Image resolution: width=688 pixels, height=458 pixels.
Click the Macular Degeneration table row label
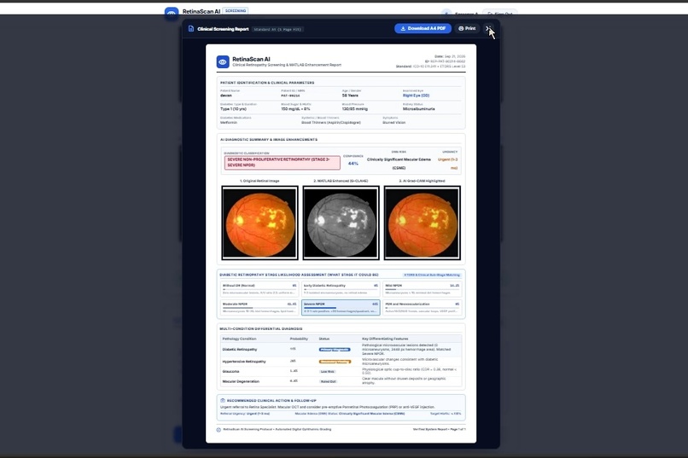[241, 382]
